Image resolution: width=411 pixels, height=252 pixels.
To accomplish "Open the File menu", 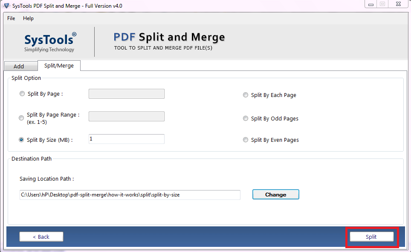I will pos(11,18).
